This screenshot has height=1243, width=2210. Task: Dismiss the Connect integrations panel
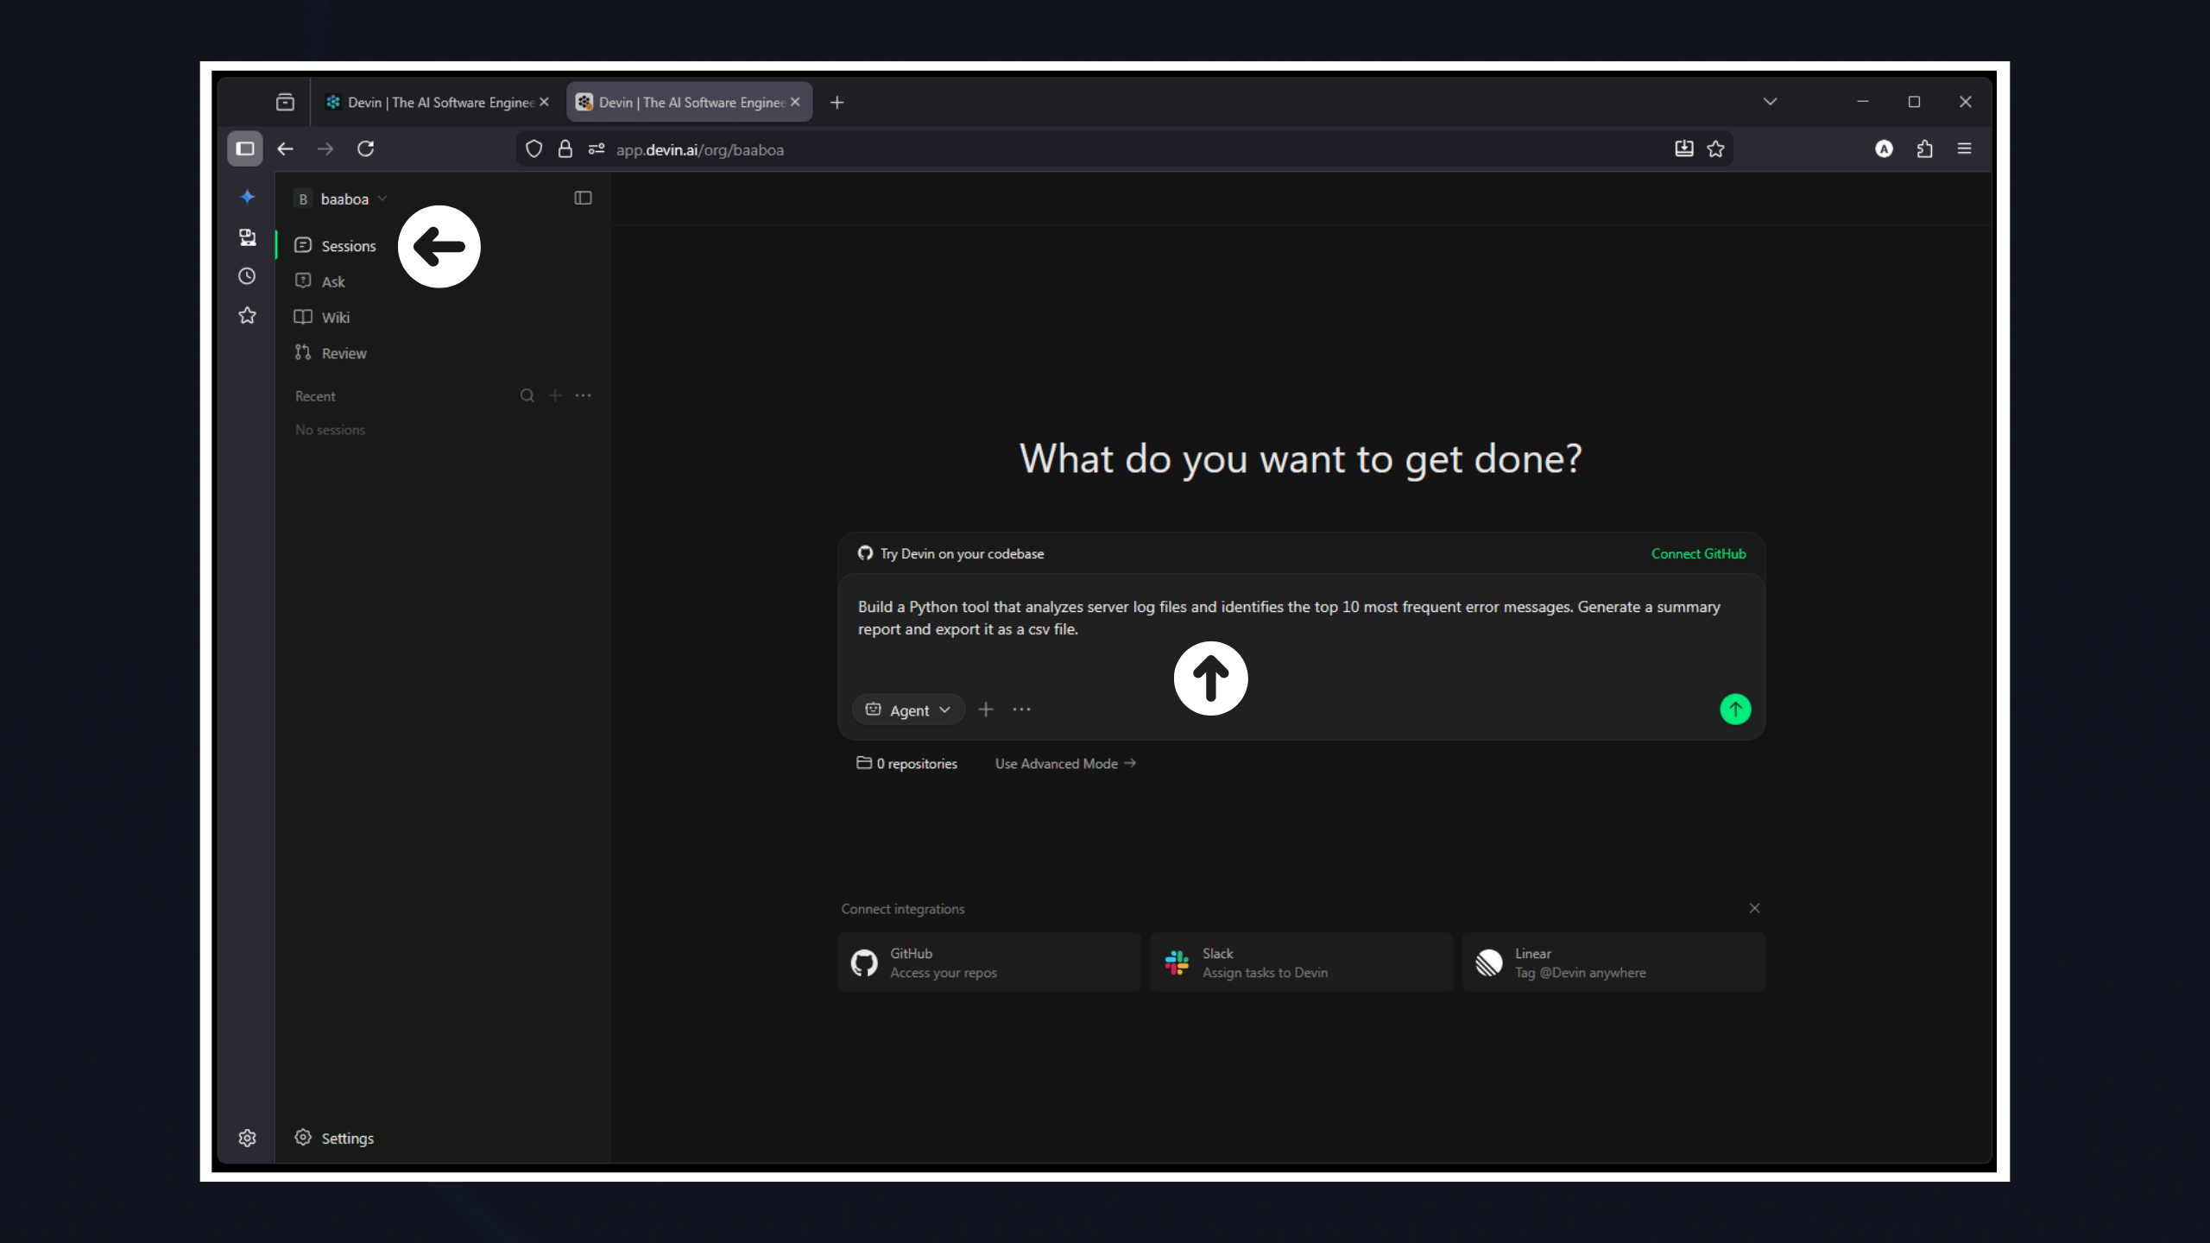(1754, 908)
